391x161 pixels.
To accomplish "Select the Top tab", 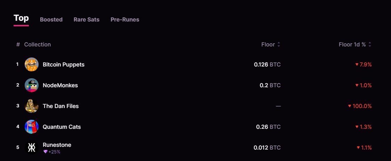I will (x=21, y=18).
